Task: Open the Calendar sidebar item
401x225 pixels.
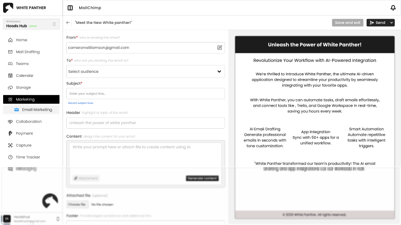Action: (x=24, y=76)
